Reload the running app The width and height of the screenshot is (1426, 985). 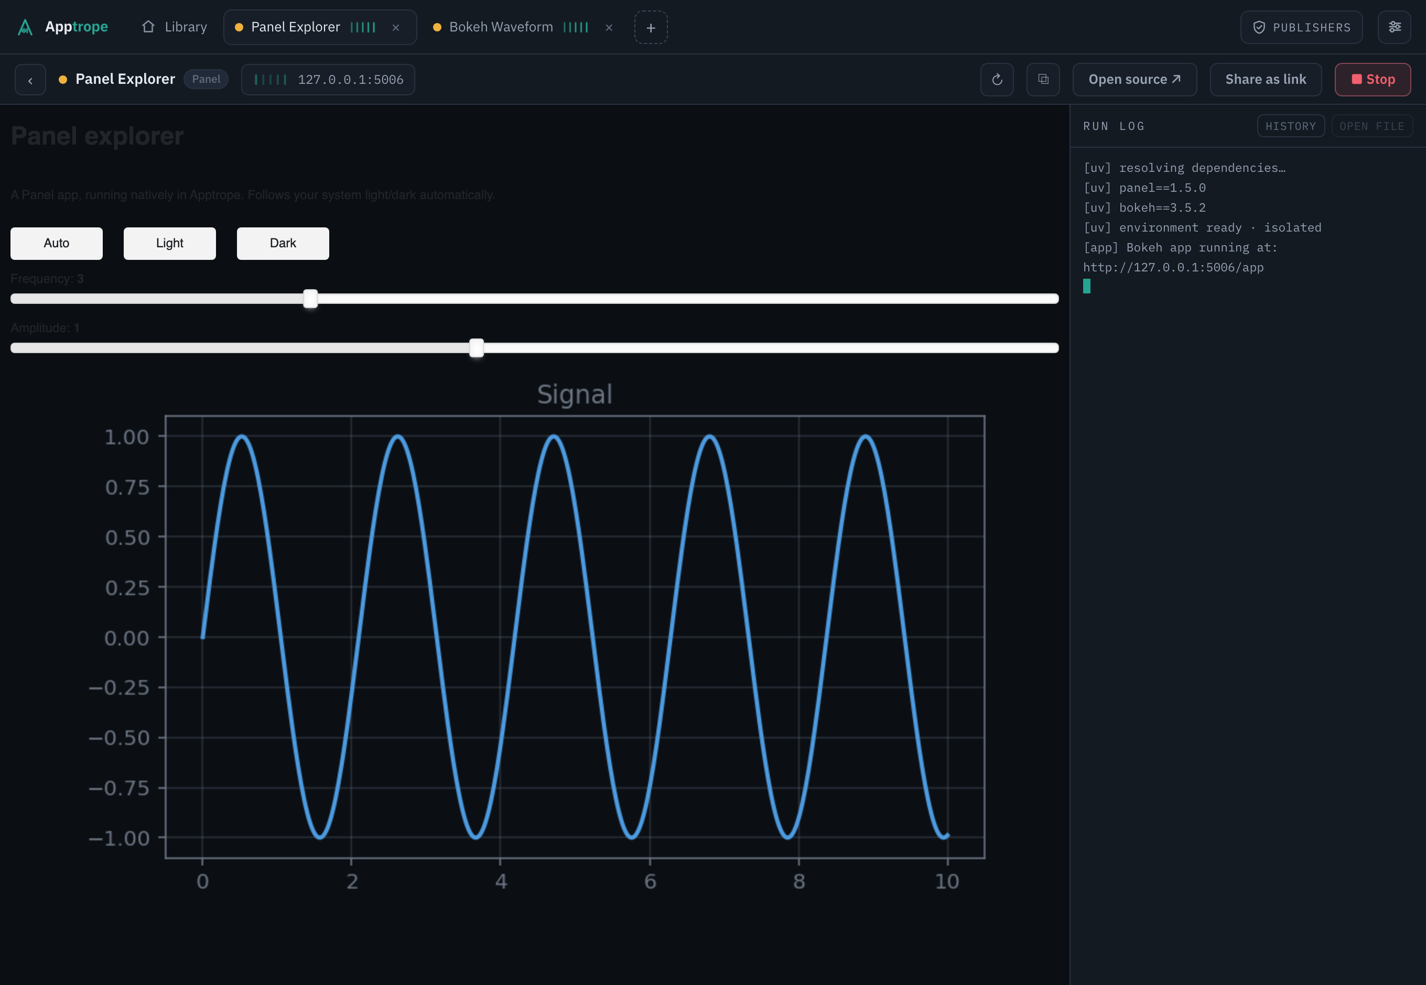[997, 80]
